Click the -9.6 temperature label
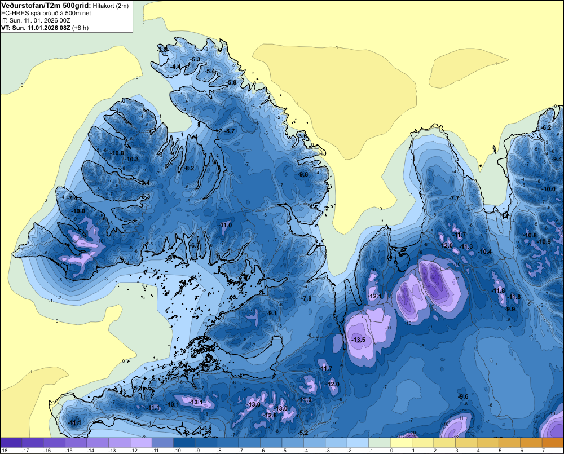Viewport: 564px width, 454px height. pos(462,397)
